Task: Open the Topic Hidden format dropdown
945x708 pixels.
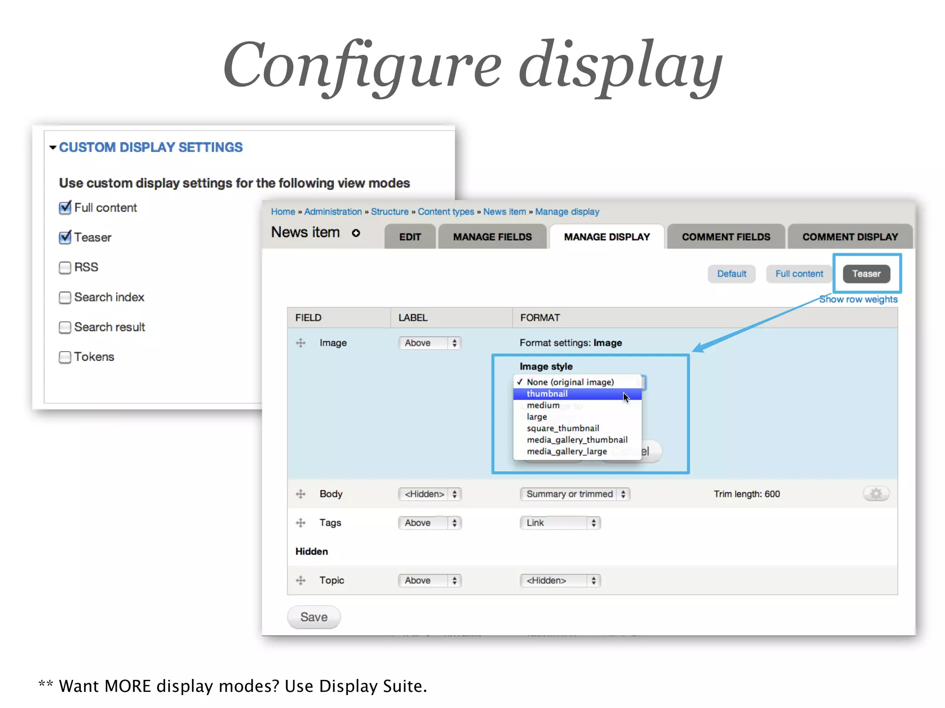Action: pos(560,580)
